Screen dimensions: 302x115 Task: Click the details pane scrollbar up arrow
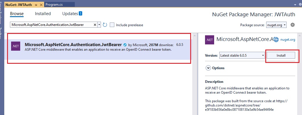click(299, 36)
